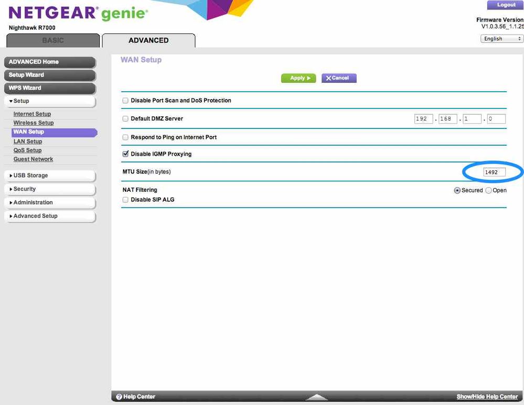The image size is (524, 405).
Task: Tick the Disable SIP ALG checkbox
Action: (125, 200)
